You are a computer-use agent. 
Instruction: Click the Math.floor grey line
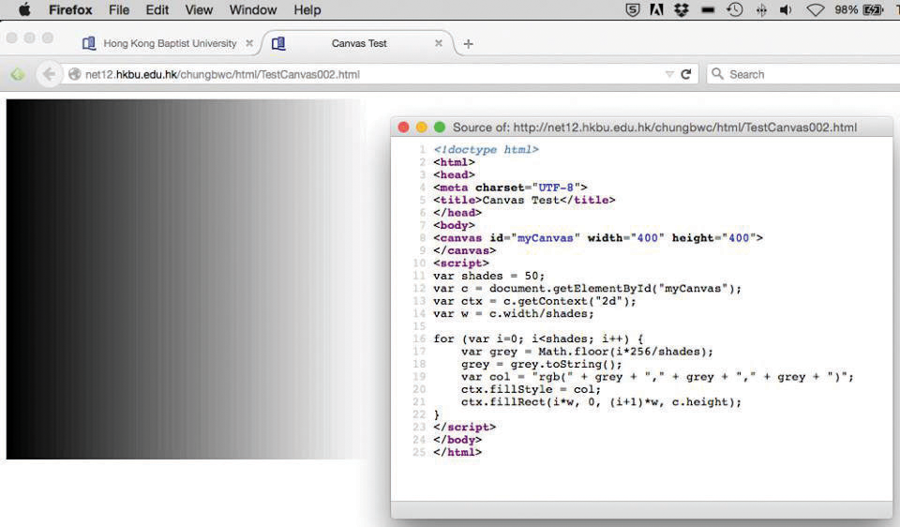click(587, 352)
